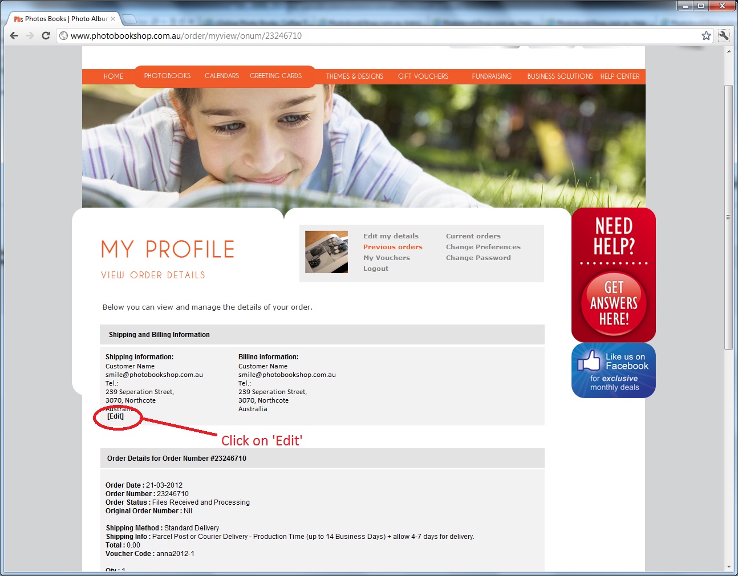Click the Order Status line
738x576 pixels.
click(x=177, y=502)
